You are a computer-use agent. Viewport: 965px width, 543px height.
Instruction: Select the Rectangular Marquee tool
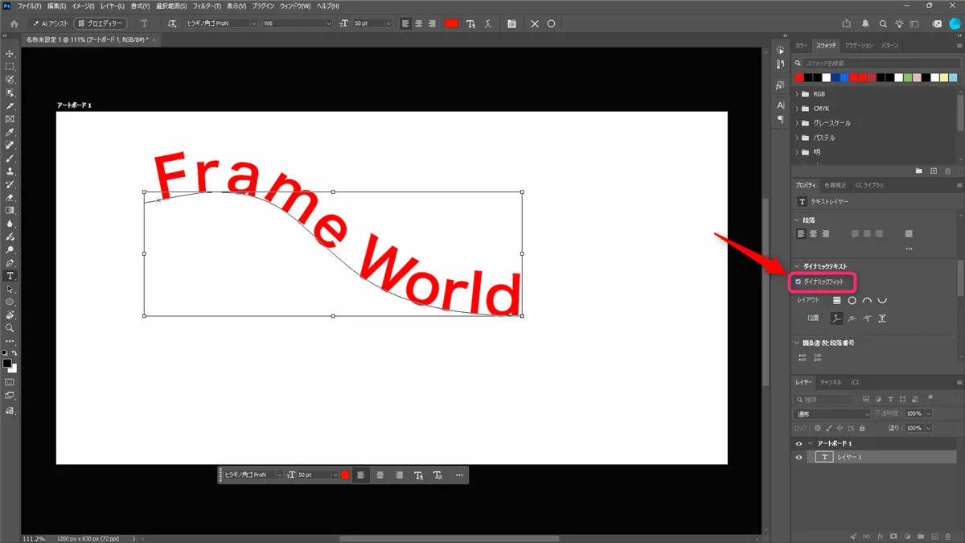10,66
